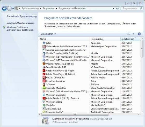This screenshot has width=145, height=127.
Task: Select the second Microsoft .NET Framework 4 row
Action: click(x=90, y=60)
